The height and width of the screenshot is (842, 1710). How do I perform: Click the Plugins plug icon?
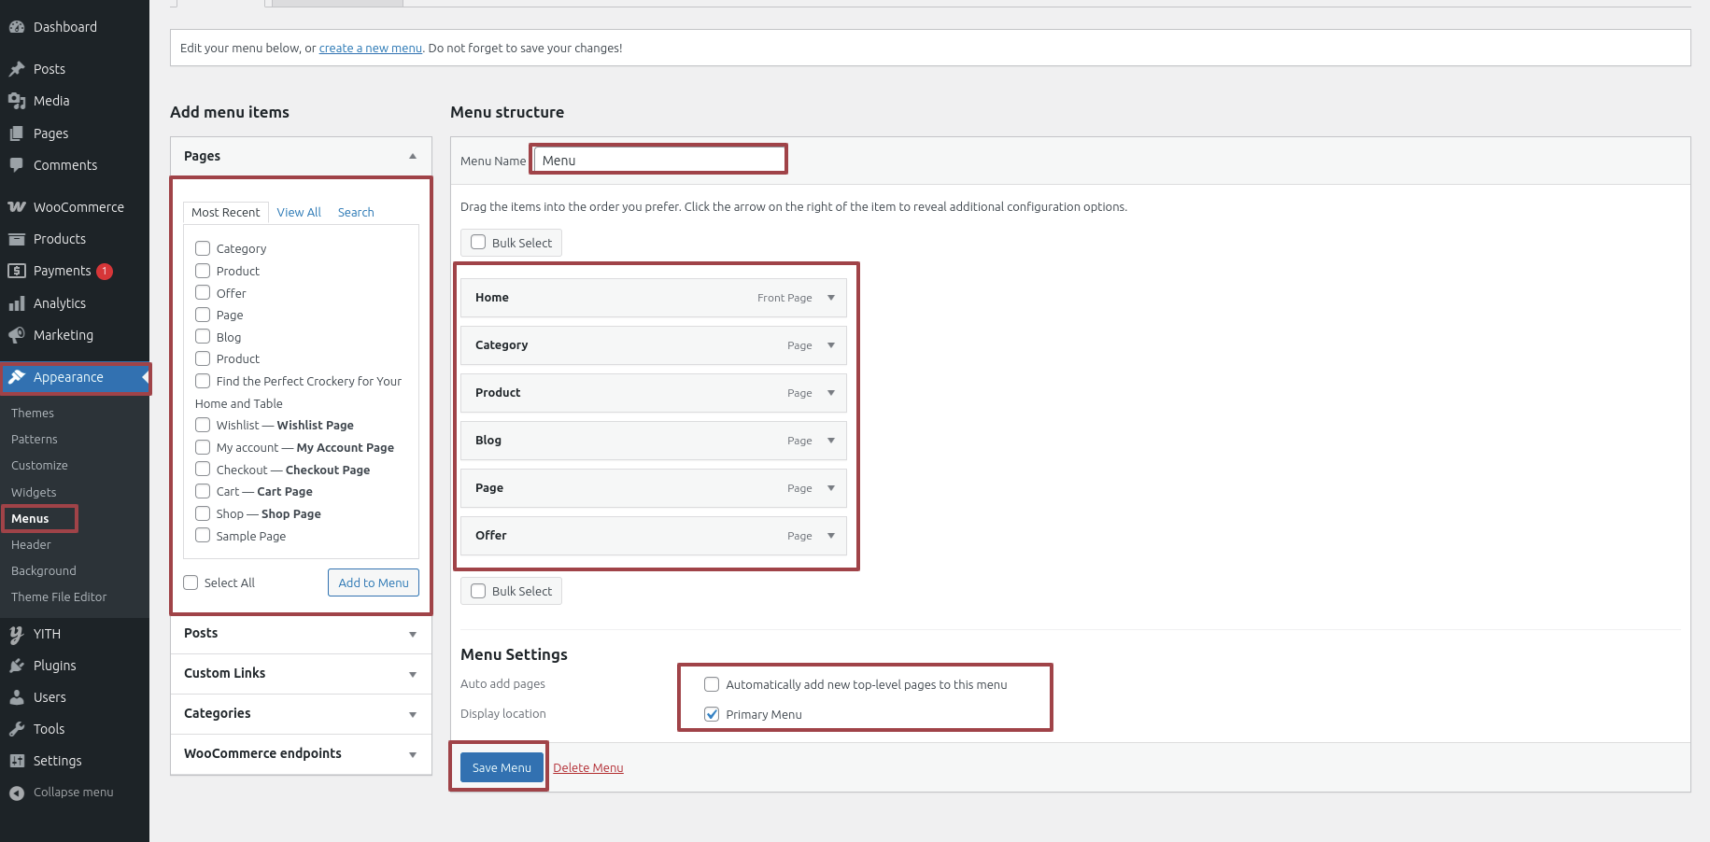click(x=17, y=666)
